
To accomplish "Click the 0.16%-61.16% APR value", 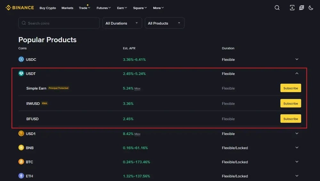I will (135, 148).
